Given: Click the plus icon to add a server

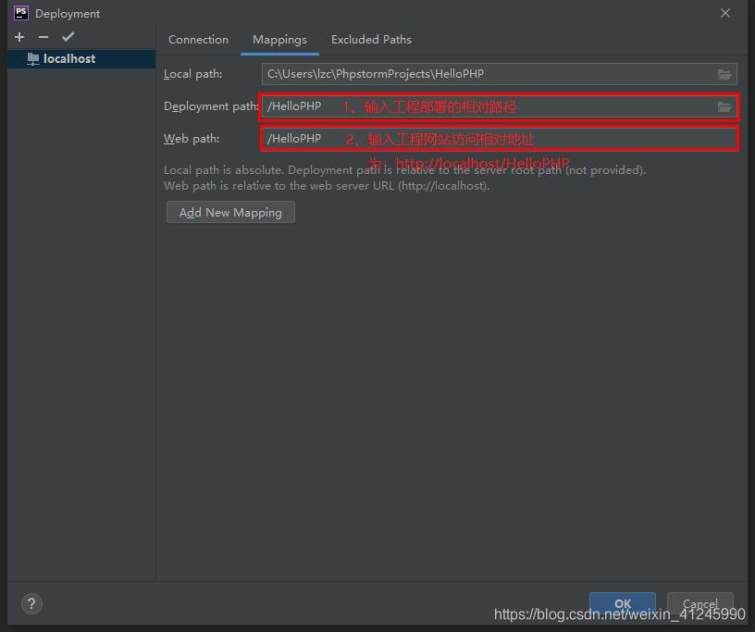Looking at the screenshot, I should point(19,37).
